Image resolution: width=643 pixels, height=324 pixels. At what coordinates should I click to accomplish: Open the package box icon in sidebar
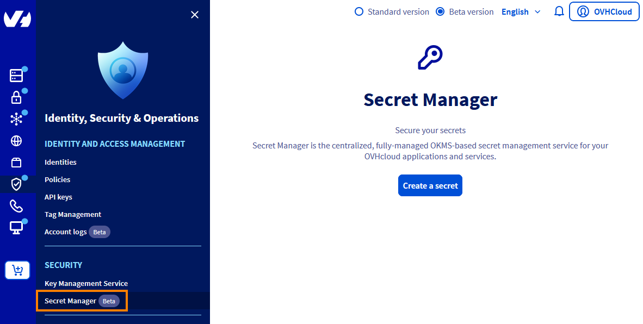[16, 163]
